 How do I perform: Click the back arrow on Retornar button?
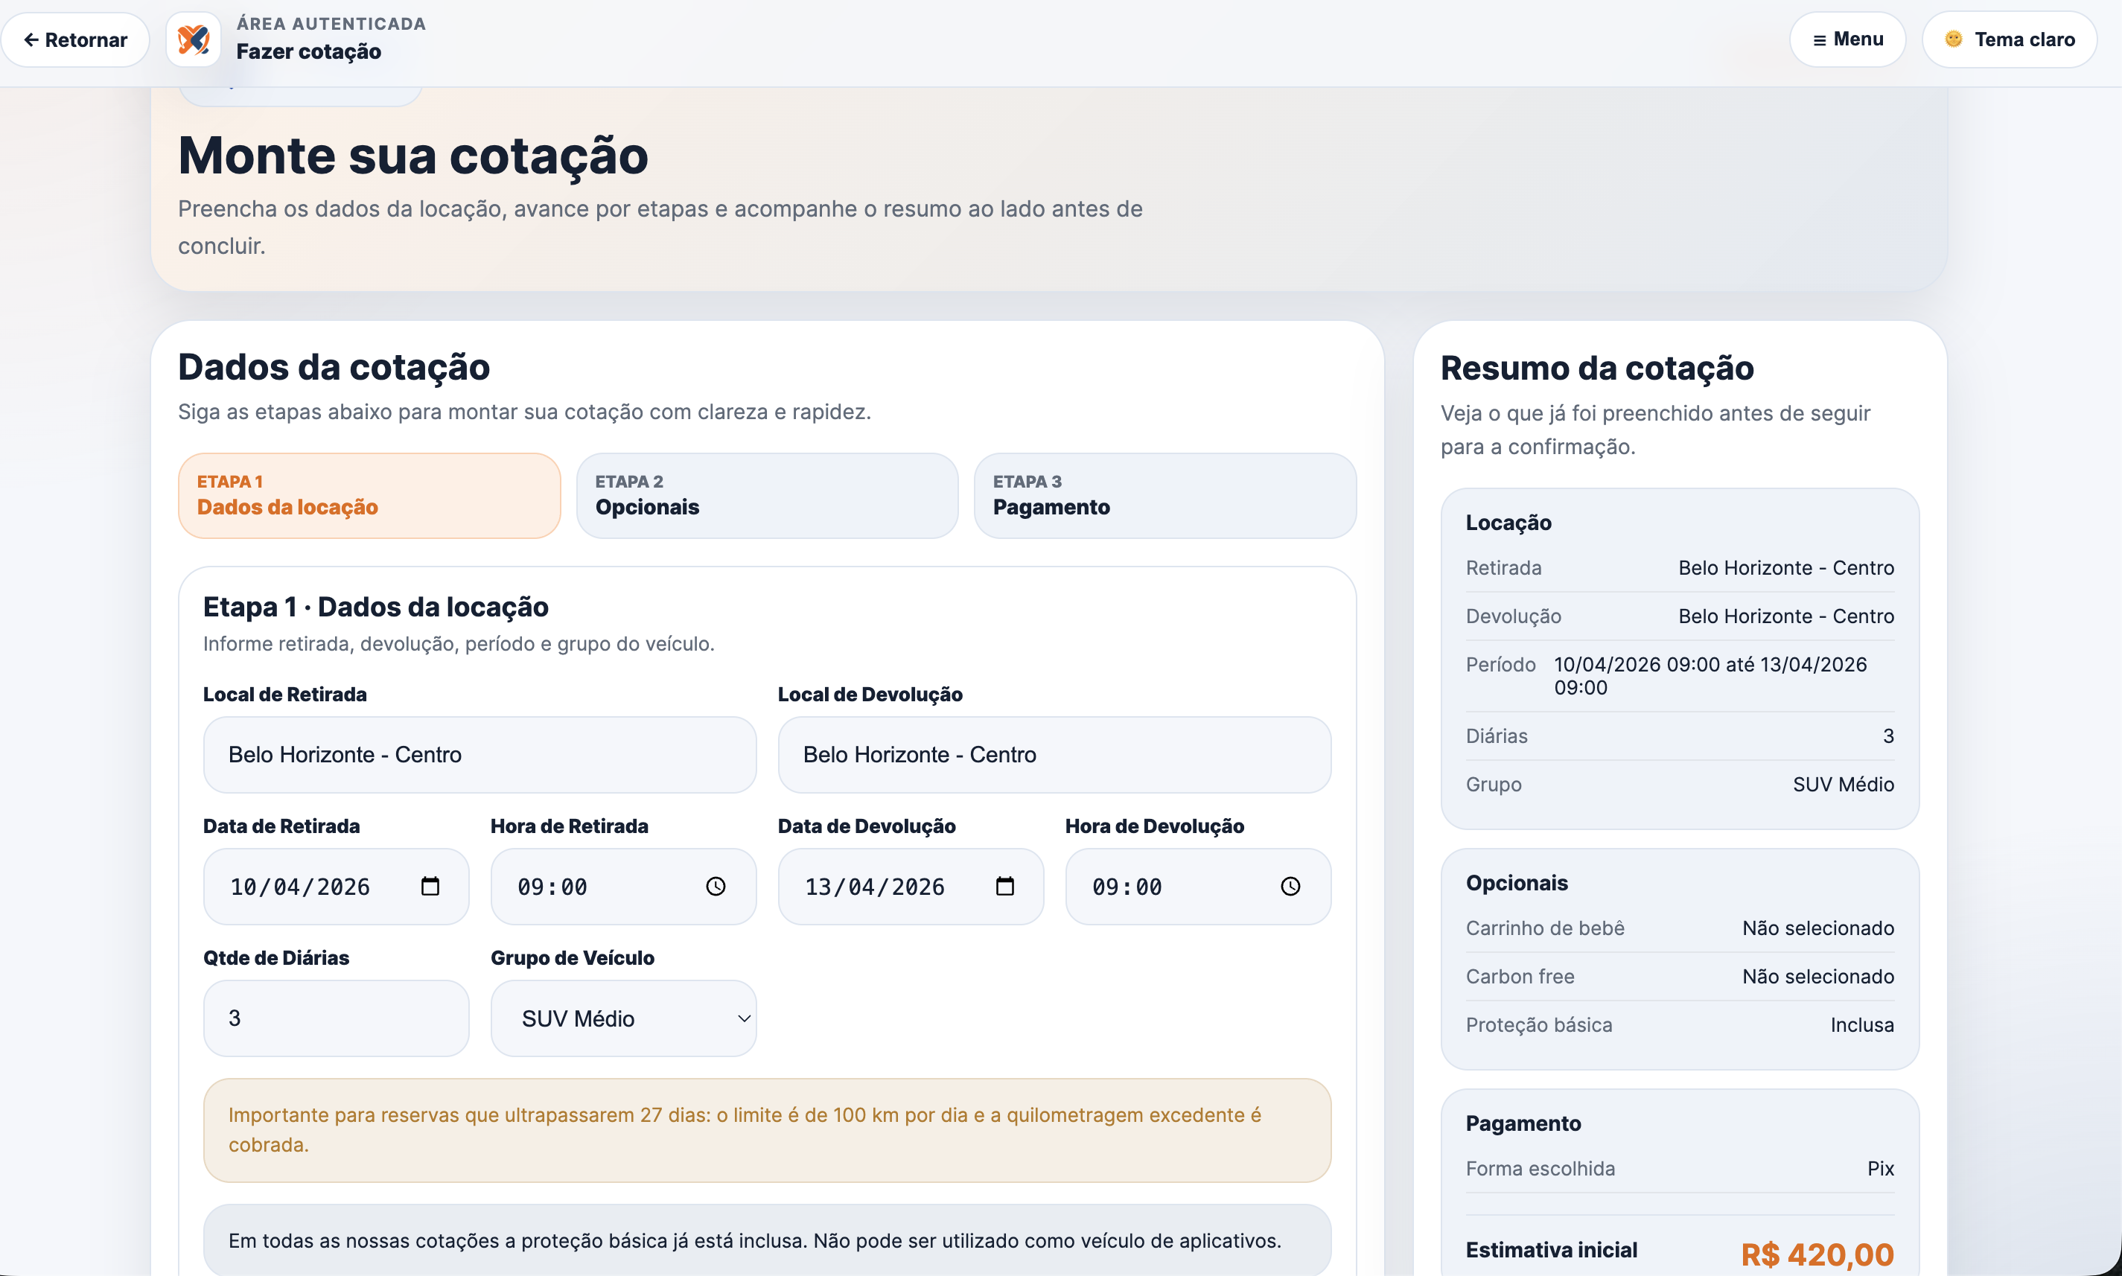[x=30, y=39]
